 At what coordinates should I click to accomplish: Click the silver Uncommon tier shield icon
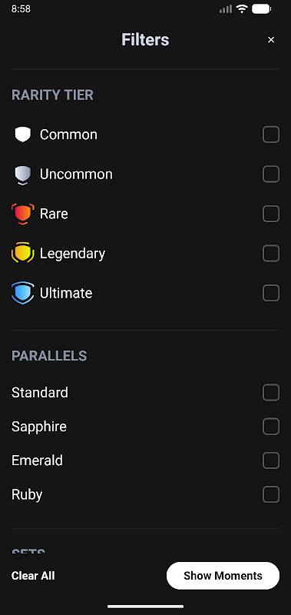point(23,175)
